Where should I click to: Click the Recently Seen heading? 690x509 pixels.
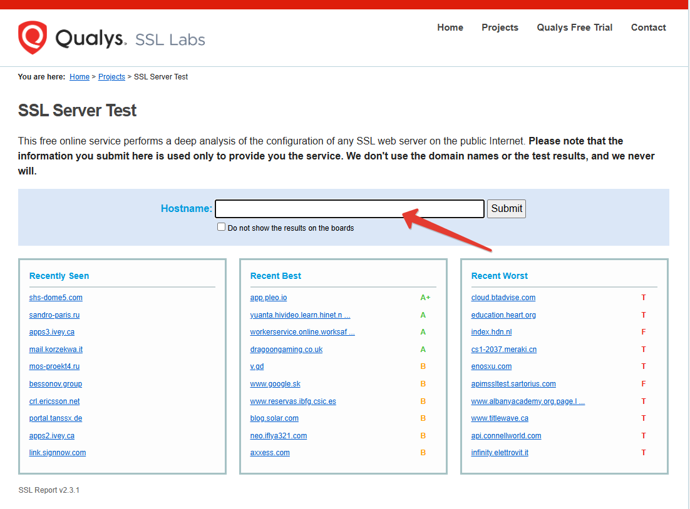pos(59,276)
